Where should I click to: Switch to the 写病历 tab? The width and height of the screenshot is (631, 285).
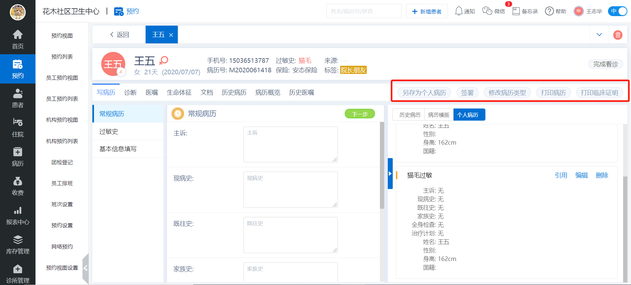point(106,92)
